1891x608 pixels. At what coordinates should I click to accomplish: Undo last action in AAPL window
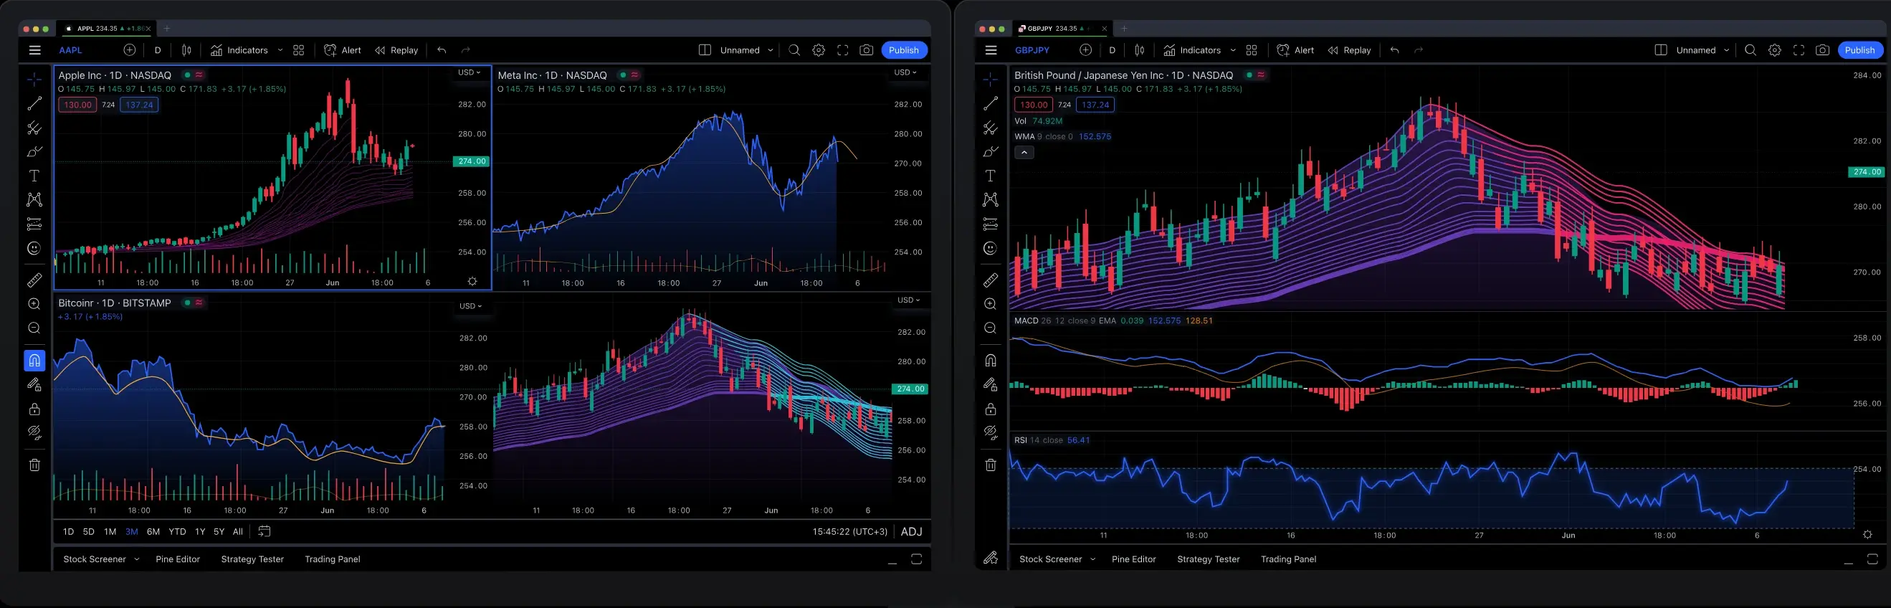pyautogui.click(x=441, y=50)
